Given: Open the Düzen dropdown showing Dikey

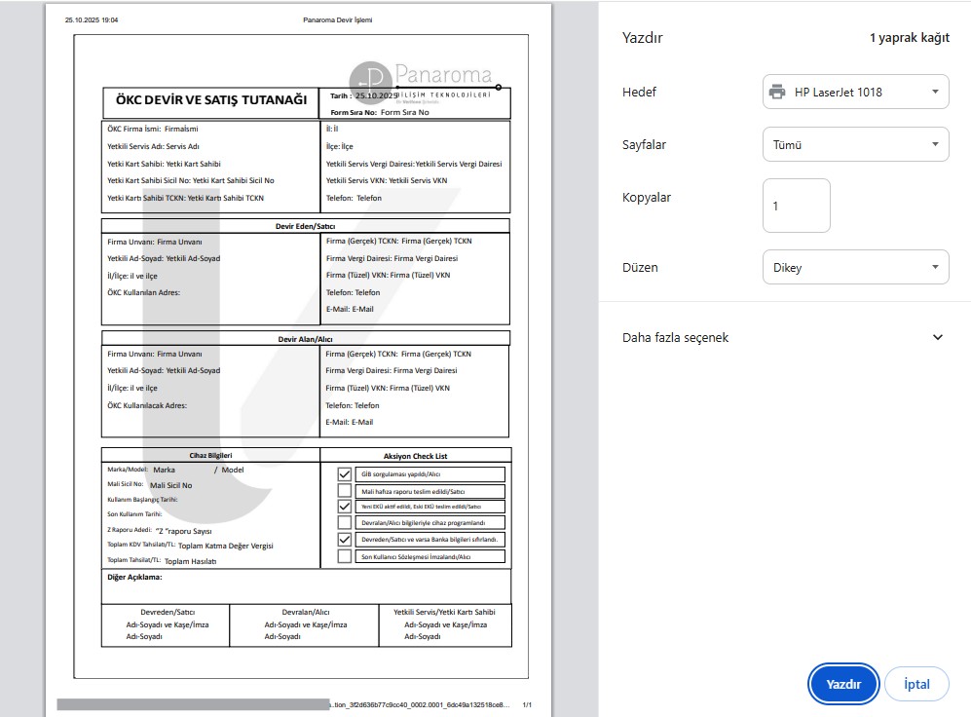Looking at the screenshot, I should tap(854, 267).
